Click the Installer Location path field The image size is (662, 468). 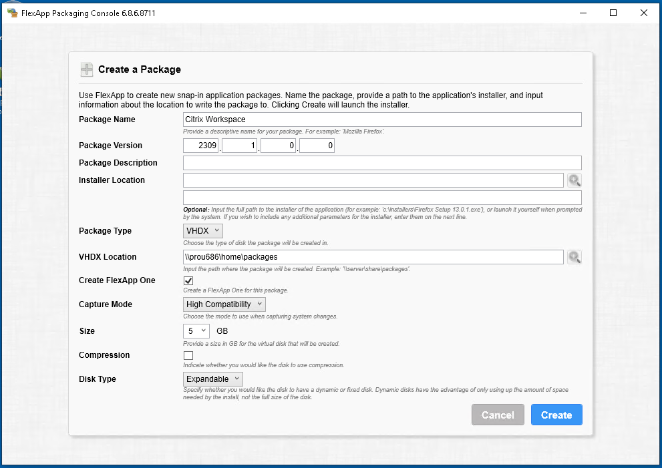[373, 180]
